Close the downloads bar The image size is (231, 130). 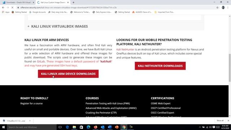click(228, 121)
